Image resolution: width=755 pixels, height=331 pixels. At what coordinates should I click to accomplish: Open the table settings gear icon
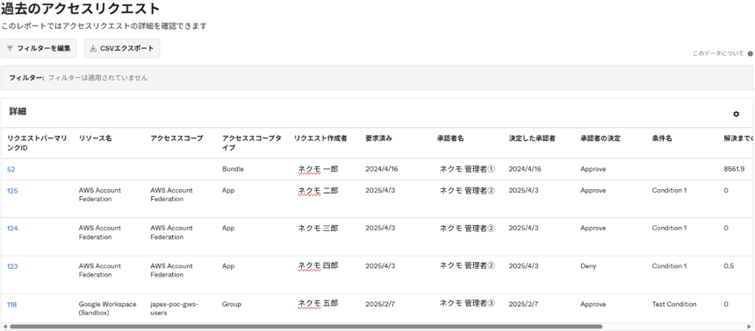point(736,114)
